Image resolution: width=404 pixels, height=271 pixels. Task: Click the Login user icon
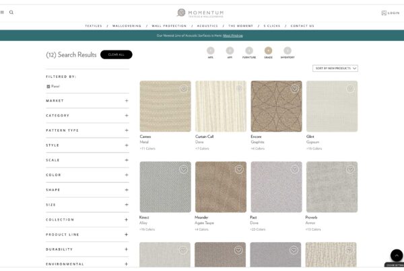pos(384,12)
